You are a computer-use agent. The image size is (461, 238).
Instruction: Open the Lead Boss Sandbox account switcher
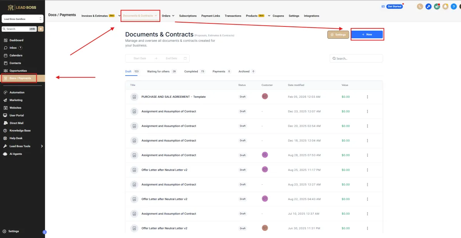tap(23, 19)
